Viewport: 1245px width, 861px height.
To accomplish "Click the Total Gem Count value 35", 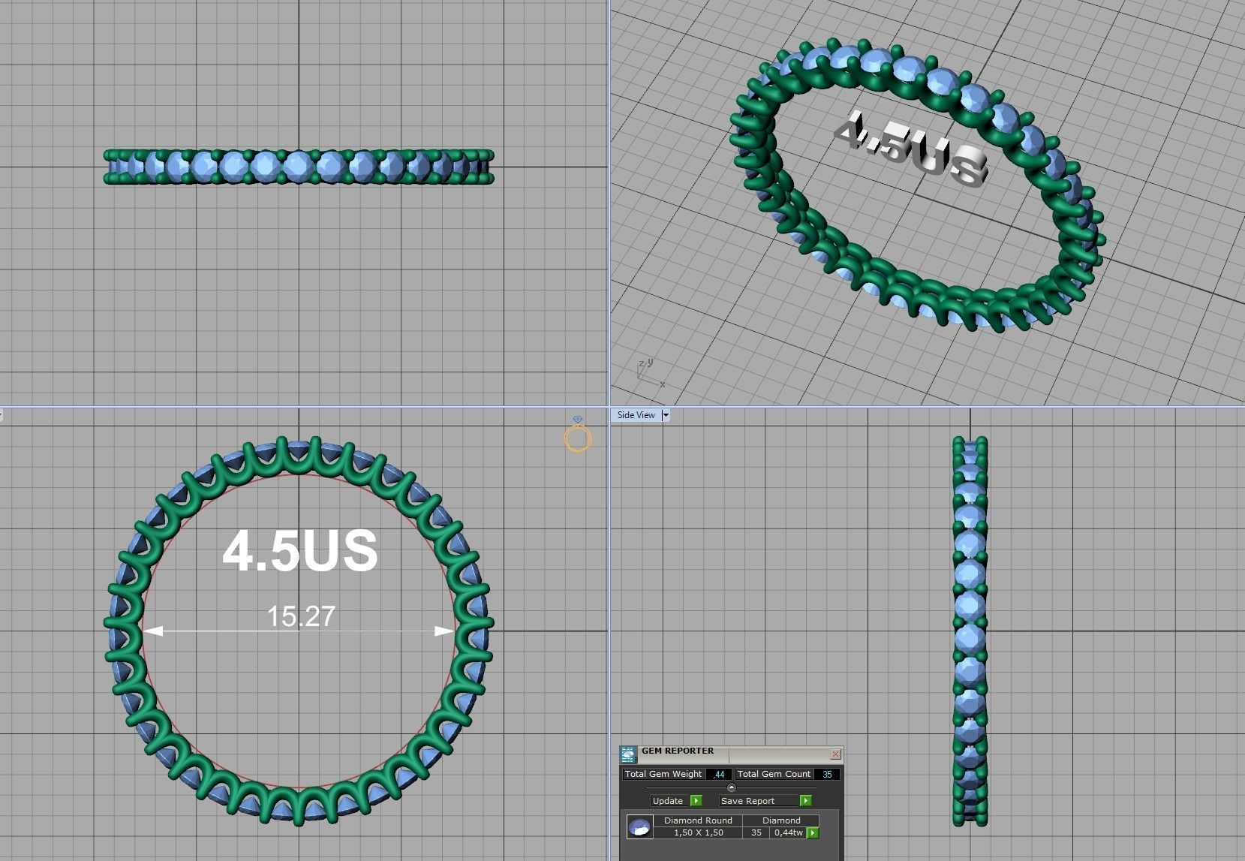I will point(828,774).
